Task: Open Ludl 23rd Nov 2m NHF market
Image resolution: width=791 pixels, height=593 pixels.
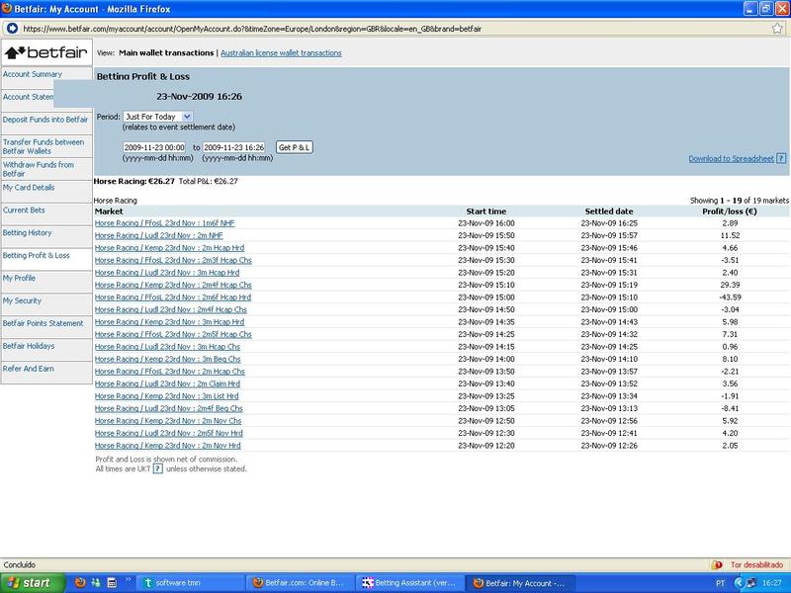Action: (x=159, y=235)
